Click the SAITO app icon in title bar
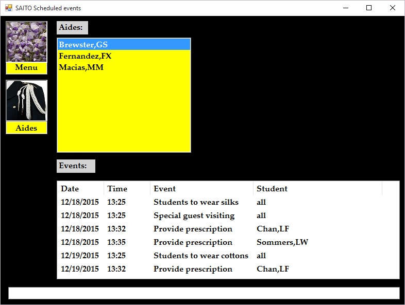This screenshot has height=305, width=405. coord(8,8)
